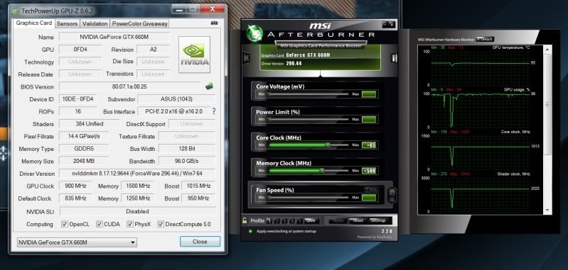Toggle the CUDA checkbox
568x270 pixels.
click(x=100, y=224)
